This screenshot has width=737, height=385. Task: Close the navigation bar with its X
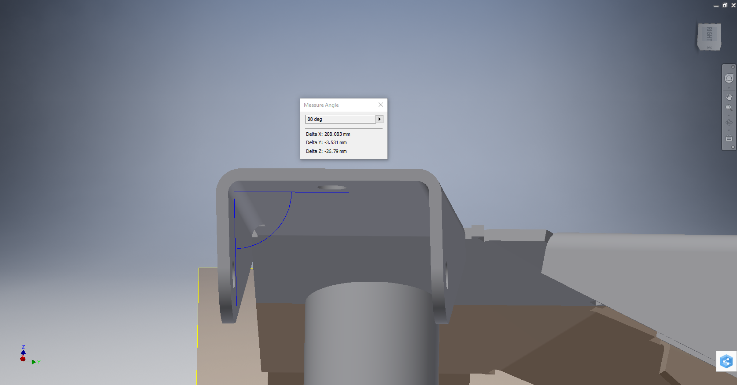point(733,67)
